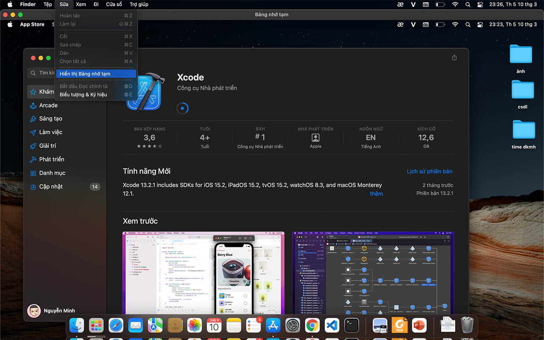Open the Tệp menu
This screenshot has height=340, width=544.
click(x=48, y=4)
